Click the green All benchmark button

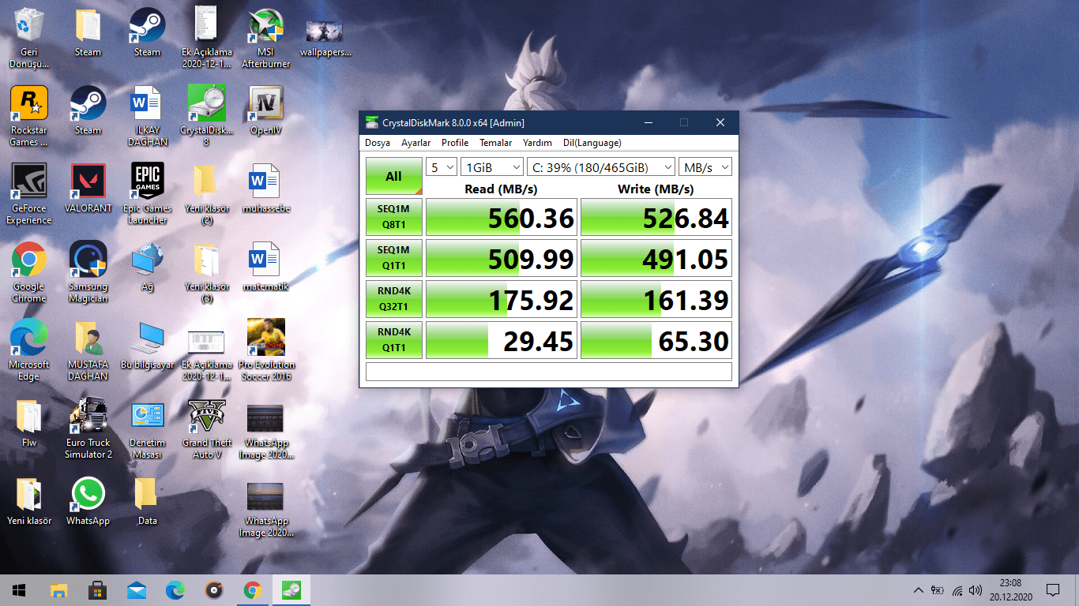coord(394,176)
